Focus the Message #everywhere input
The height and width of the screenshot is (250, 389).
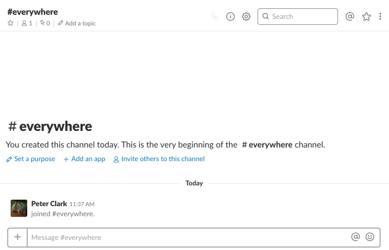coord(188,238)
